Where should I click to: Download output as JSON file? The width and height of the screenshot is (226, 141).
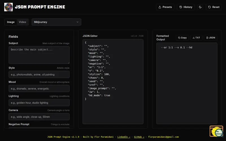click(210, 38)
